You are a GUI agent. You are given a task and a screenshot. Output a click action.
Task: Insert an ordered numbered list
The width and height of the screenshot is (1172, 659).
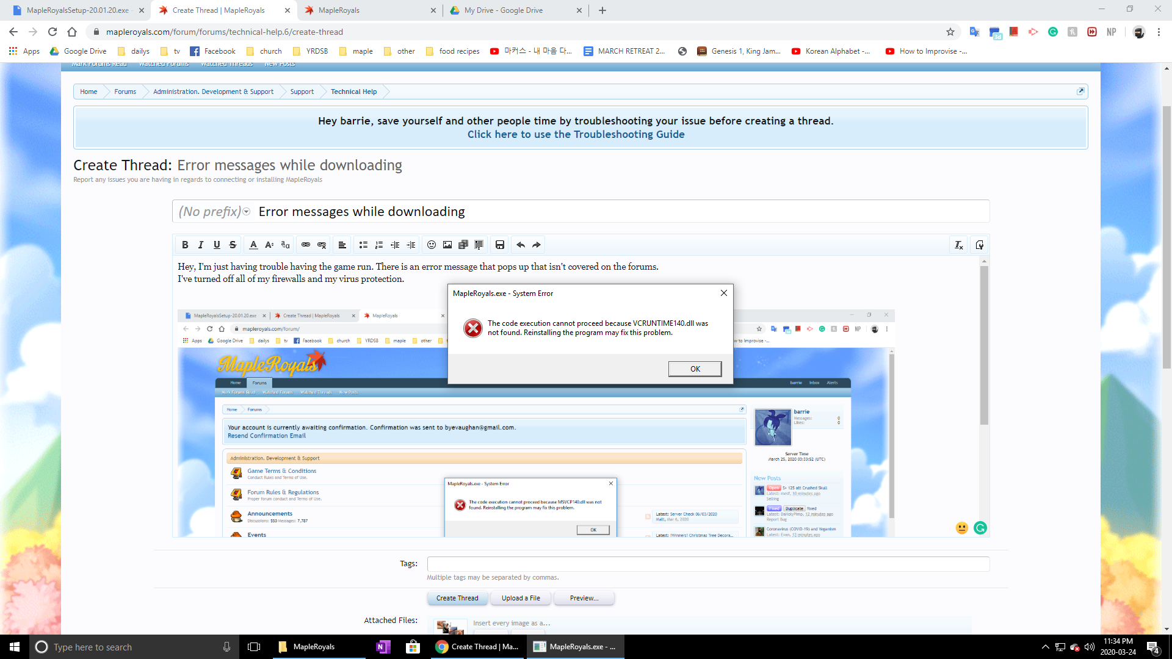[x=379, y=245]
